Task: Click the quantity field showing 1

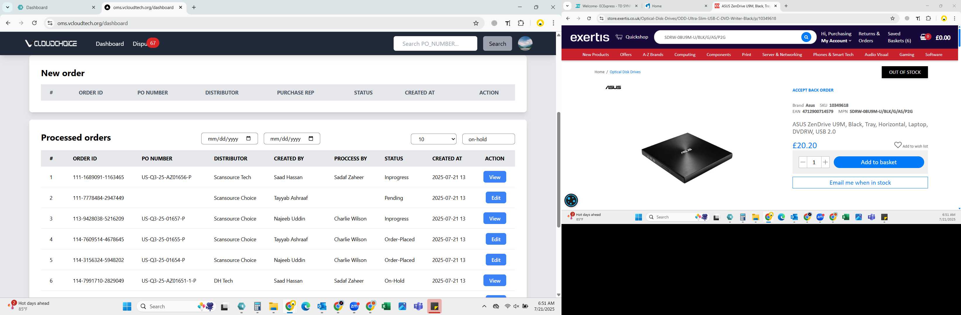Action: pyautogui.click(x=814, y=162)
